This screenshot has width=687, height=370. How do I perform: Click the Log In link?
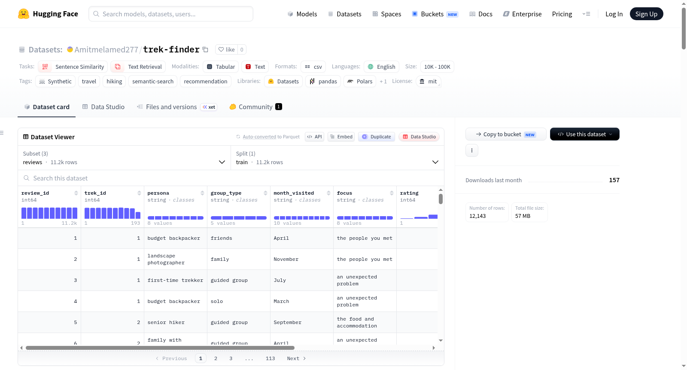pos(614,14)
